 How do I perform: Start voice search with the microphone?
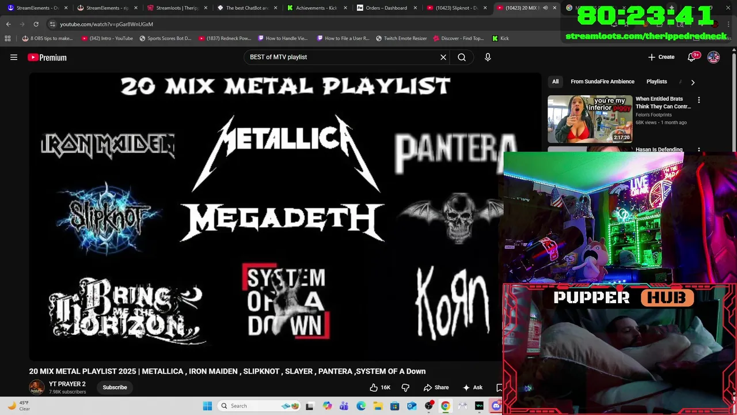(x=488, y=57)
